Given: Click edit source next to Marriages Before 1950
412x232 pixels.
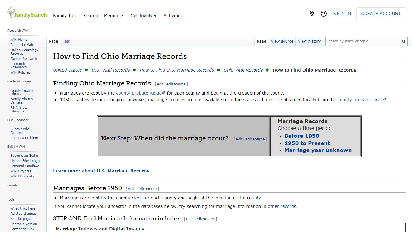Looking at the screenshot, I should (147, 189).
